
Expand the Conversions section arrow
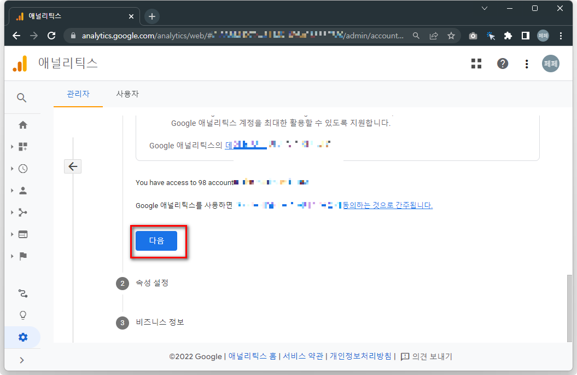(12, 256)
